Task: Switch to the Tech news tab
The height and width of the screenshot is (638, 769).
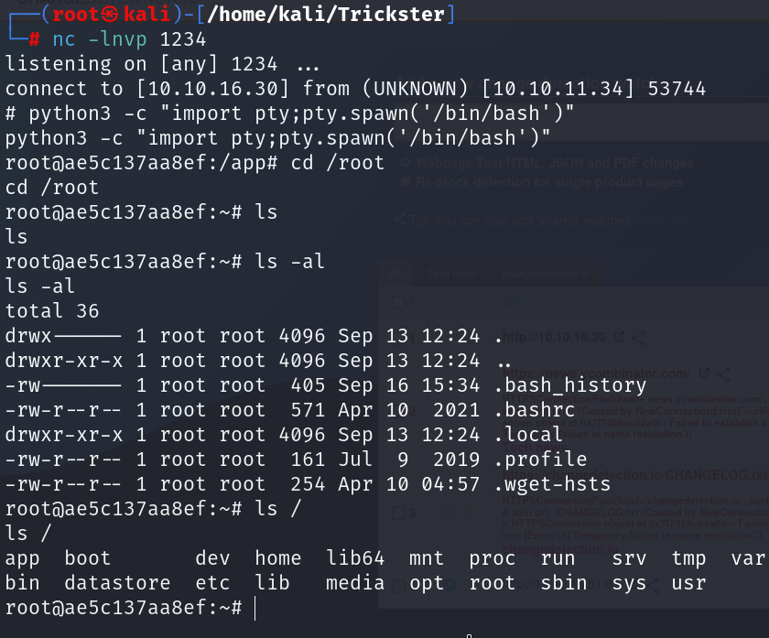Action: coord(451,274)
